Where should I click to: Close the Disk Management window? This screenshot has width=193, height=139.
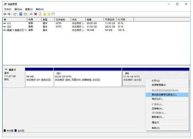click(x=186, y=4)
